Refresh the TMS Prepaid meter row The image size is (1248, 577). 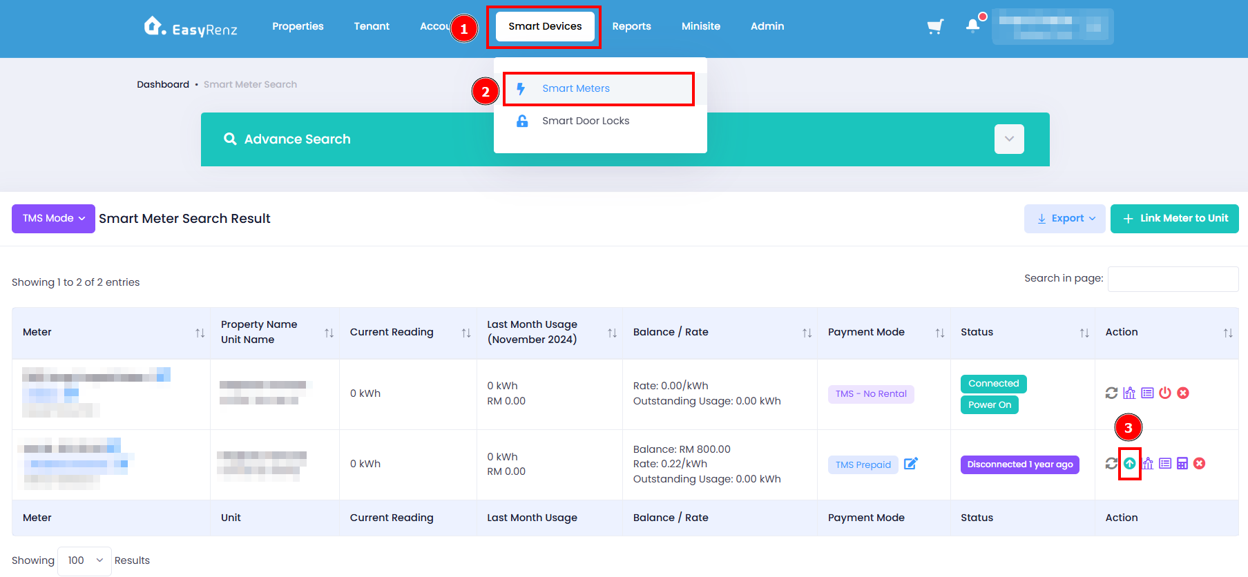pos(1111,463)
